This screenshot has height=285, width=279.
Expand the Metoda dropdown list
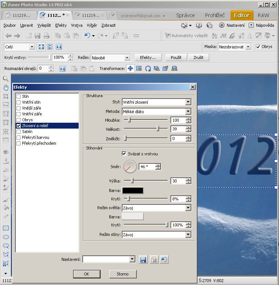(x=188, y=111)
